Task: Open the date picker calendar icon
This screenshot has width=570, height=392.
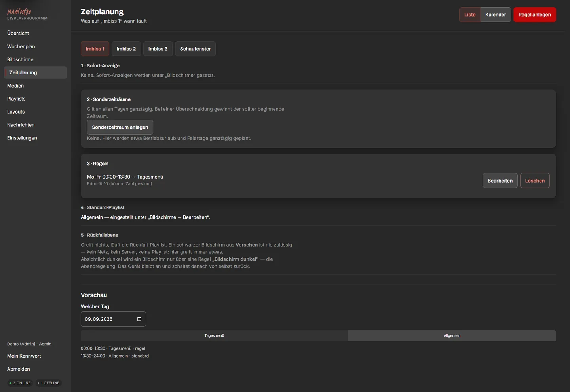Action: (139, 319)
